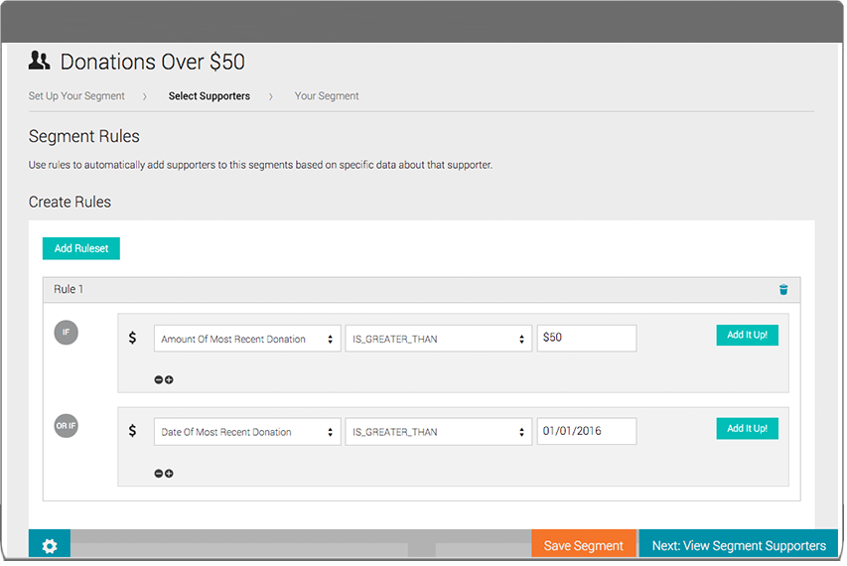
Task: Go to the Set Up Your Segment step
Action: [76, 96]
